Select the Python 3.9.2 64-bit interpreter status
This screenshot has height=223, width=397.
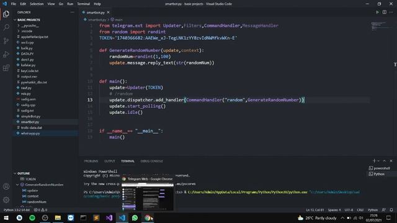(x=17, y=210)
